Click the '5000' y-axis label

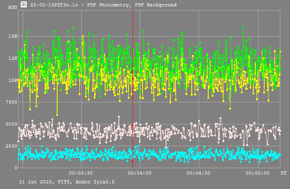click(11, 124)
